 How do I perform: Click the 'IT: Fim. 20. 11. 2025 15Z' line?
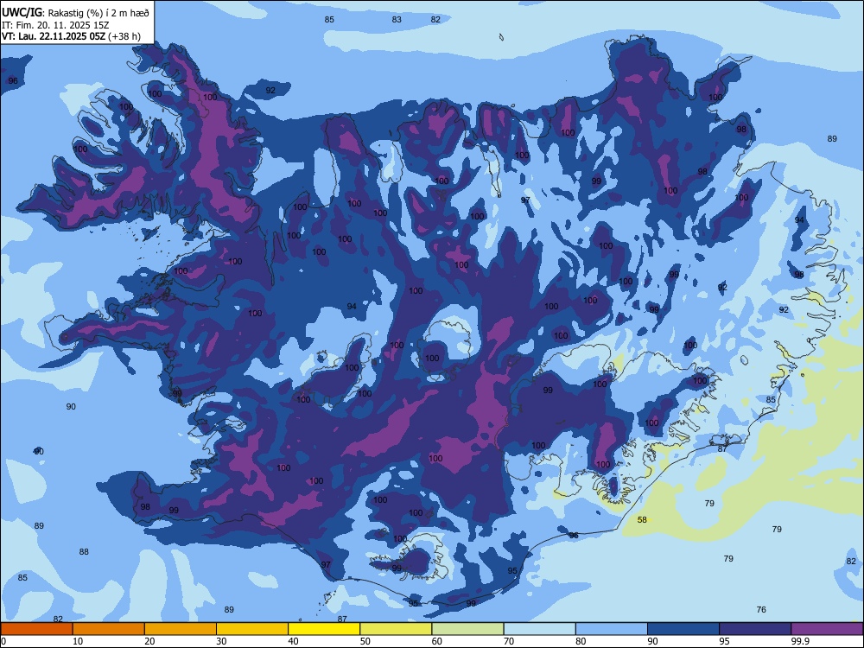[55, 25]
